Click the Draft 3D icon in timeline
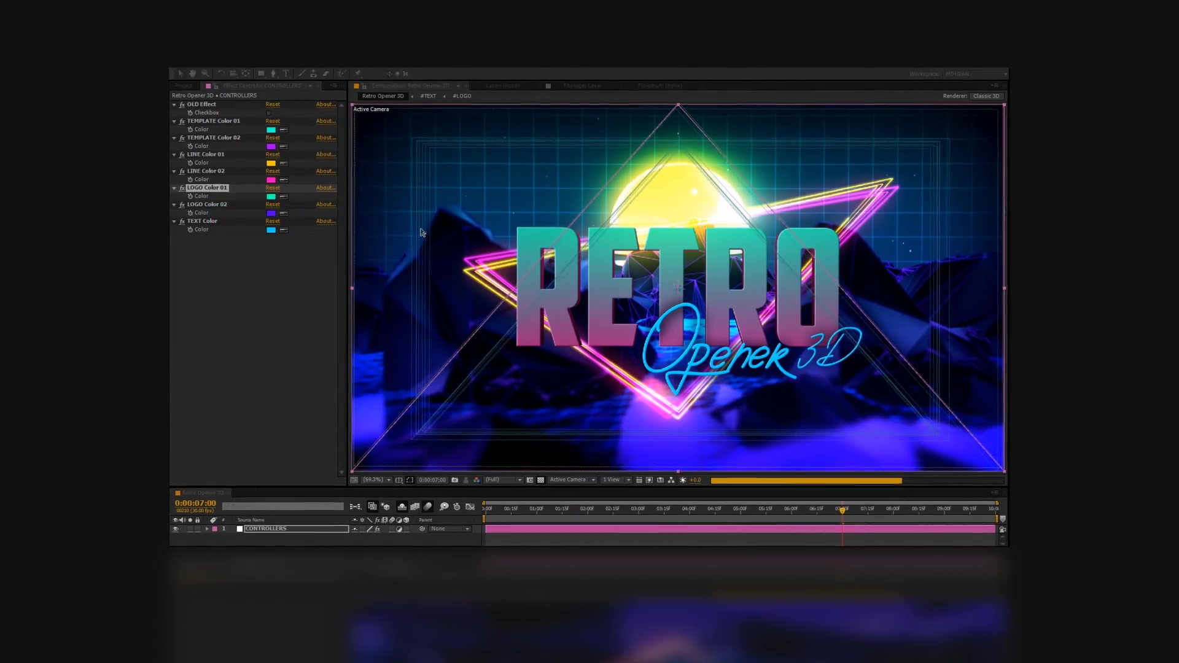Screen dimensions: 1179x663 [385, 506]
